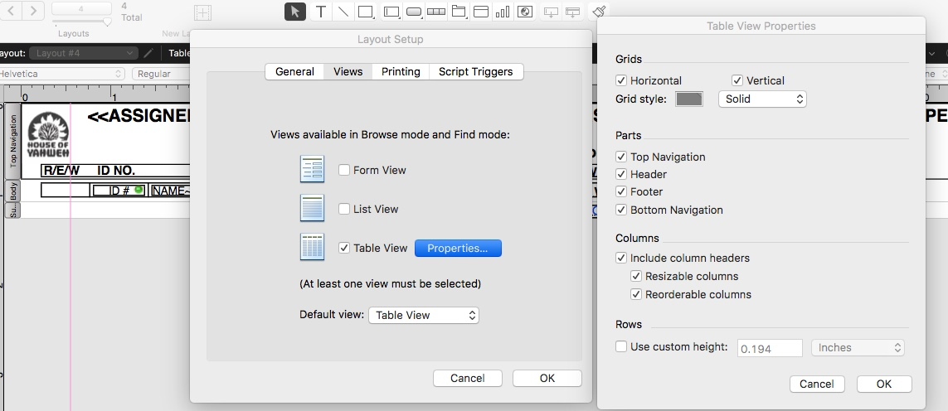Click the Button Bar tool

436,12
